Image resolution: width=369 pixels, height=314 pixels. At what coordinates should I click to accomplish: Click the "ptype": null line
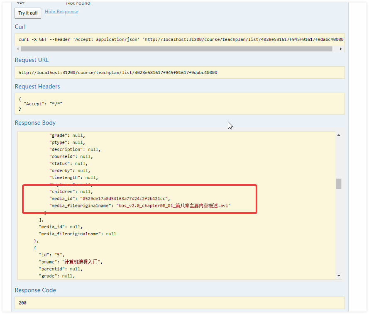[67, 143]
